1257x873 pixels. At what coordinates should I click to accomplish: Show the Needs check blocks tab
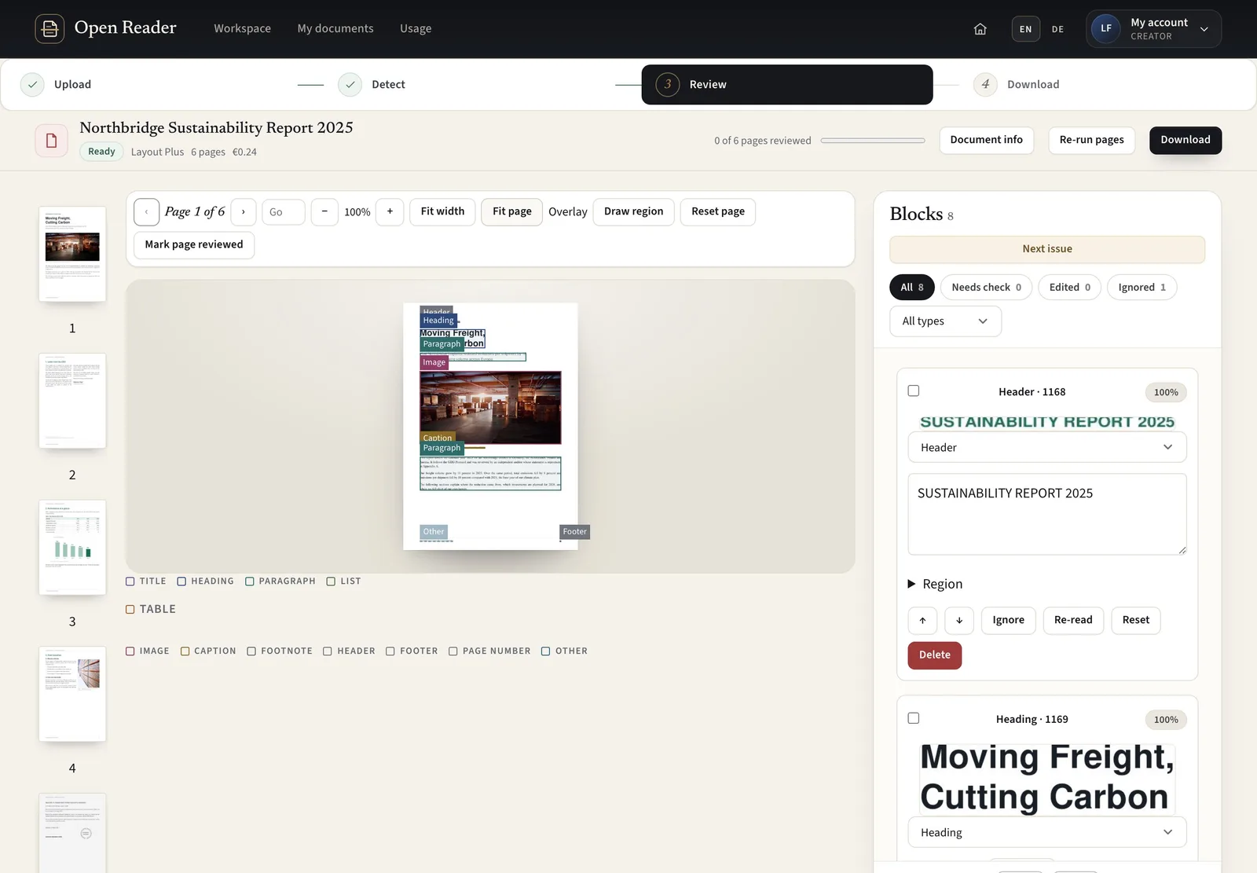pos(986,288)
